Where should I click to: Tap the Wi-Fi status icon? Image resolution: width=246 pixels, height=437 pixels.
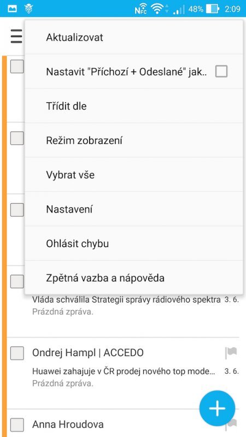tap(157, 9)
